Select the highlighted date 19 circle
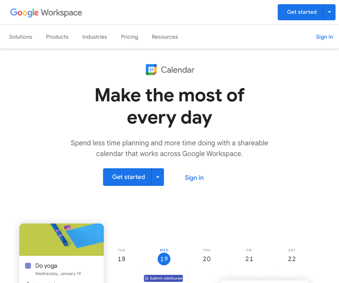Screen dimensions: 339x283 click(164, 259)
